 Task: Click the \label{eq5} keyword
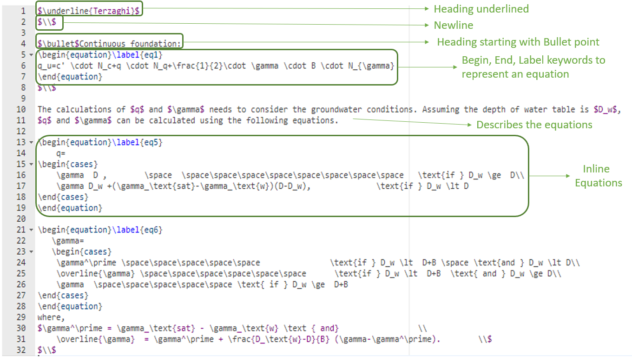[138, 142]
